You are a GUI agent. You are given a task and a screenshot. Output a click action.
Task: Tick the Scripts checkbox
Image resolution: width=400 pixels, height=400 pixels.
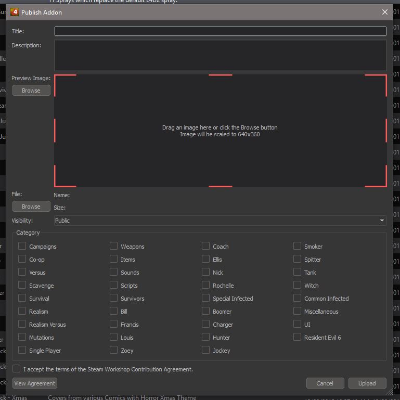113,285
